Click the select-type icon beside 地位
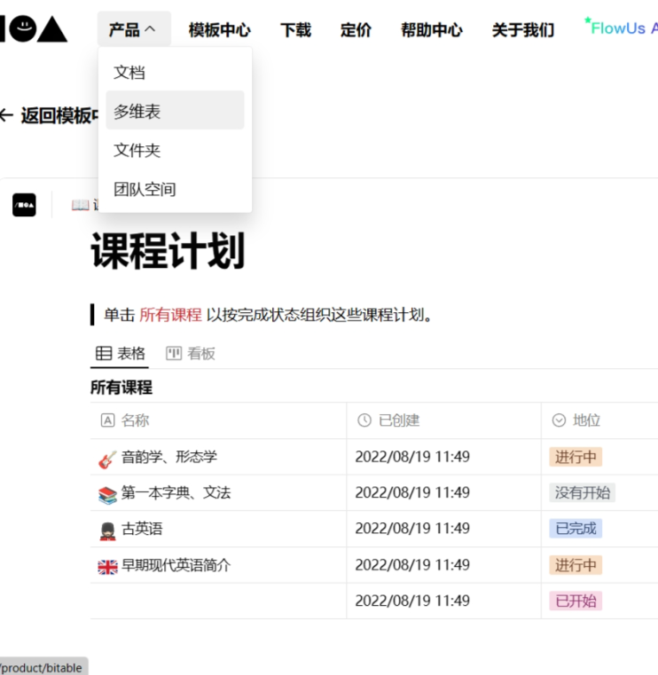Viewport: 658px width, 675px height. click(559, 420)
